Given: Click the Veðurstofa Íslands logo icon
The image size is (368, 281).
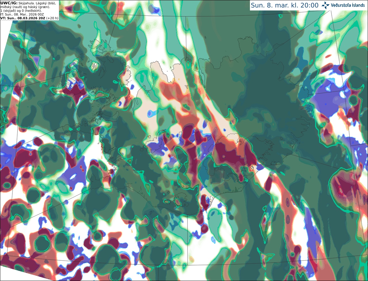Looking at the screenshot, I should coord(325,5).
